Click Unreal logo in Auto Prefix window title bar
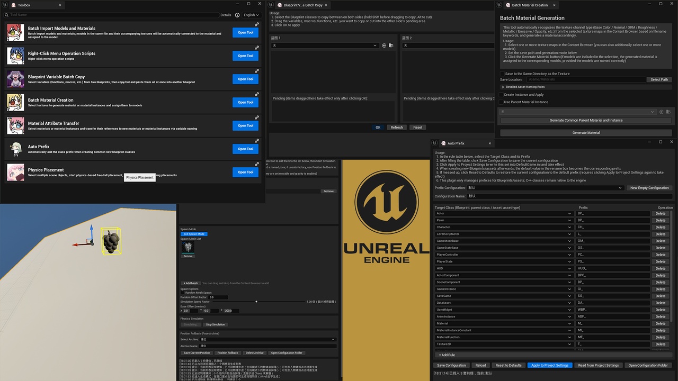Viewport: 678px width, 381px height. [x=434, y=143]
